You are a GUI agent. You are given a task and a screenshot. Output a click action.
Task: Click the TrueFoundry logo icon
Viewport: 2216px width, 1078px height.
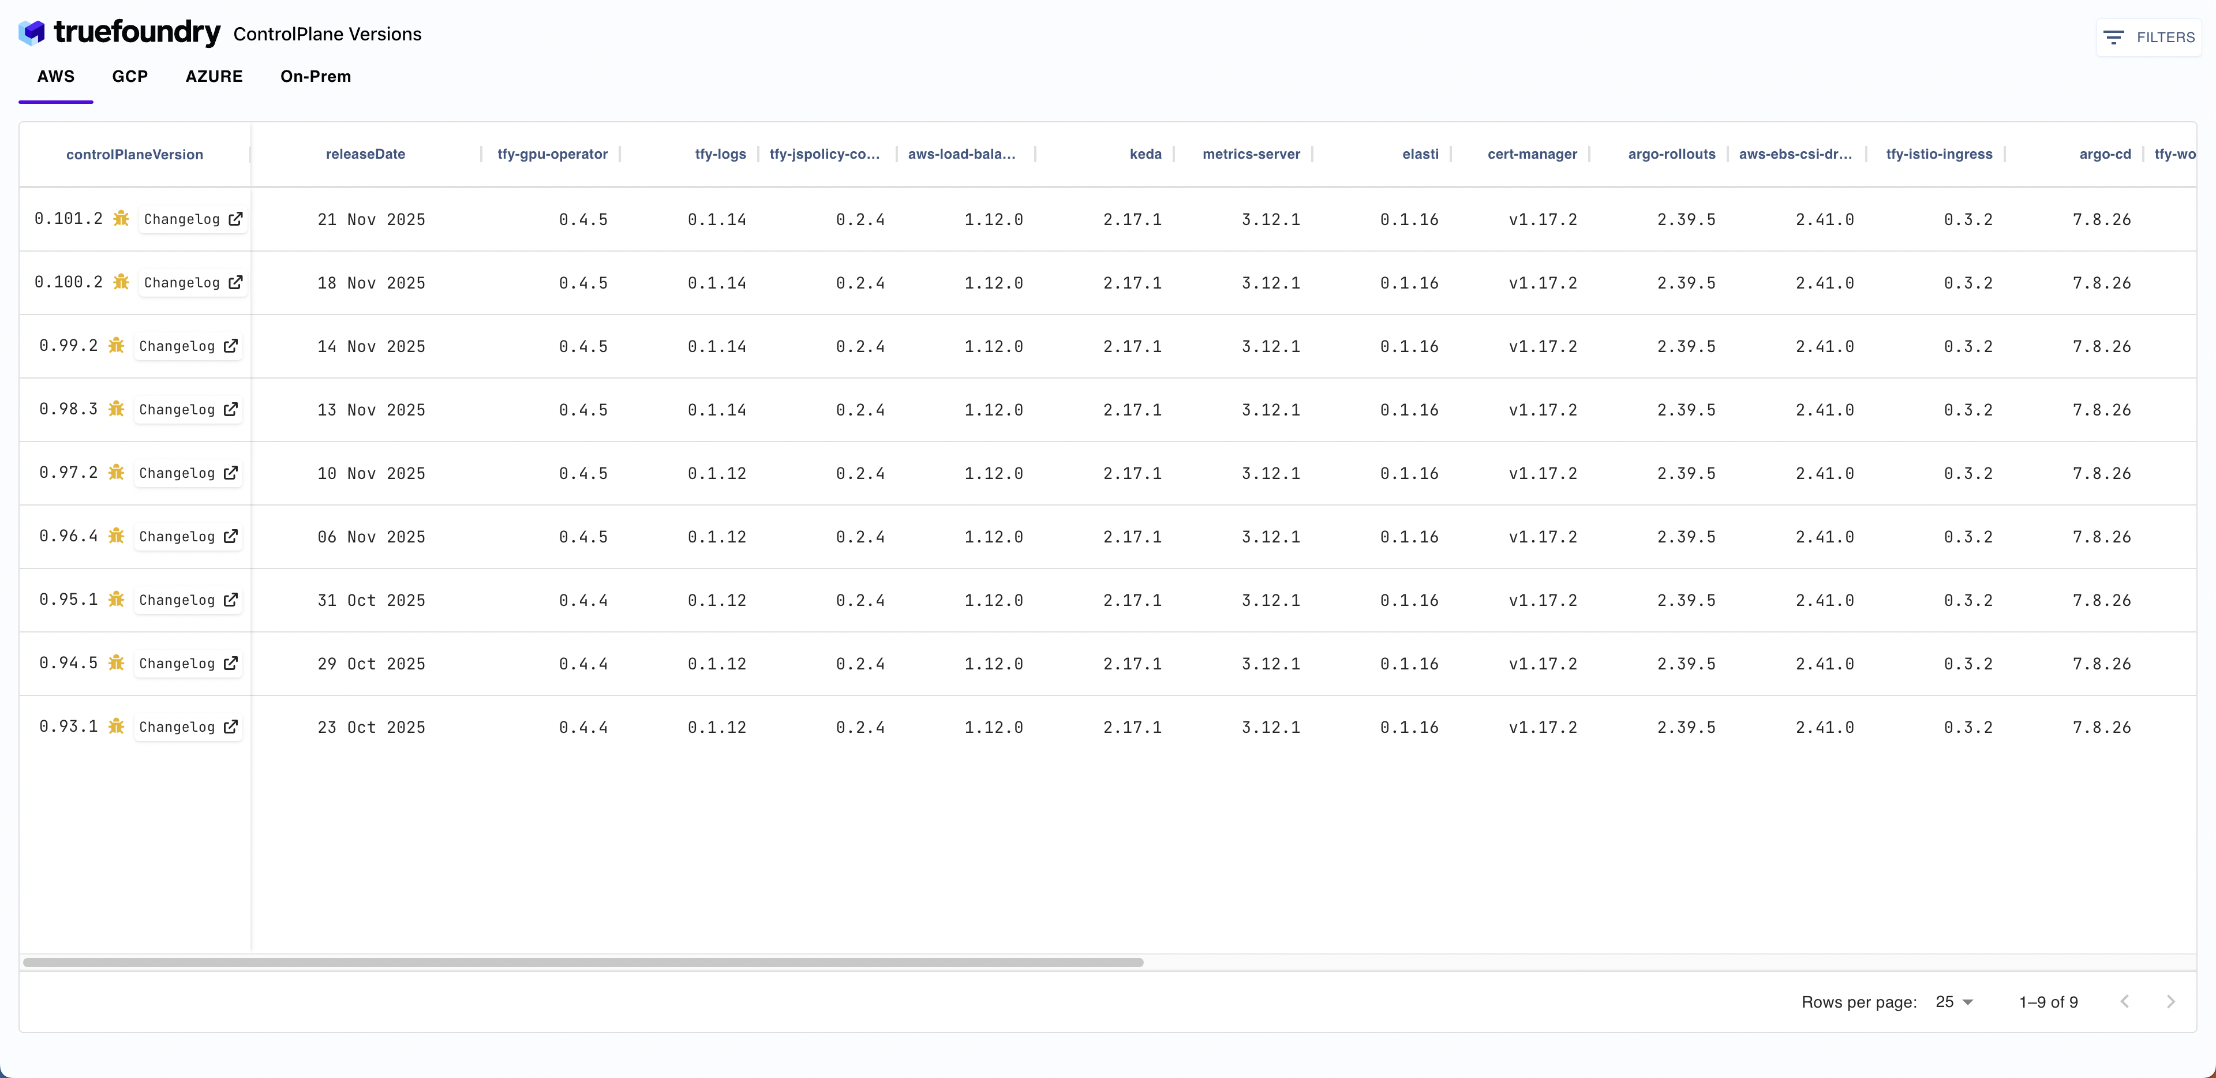coord(32,33)
